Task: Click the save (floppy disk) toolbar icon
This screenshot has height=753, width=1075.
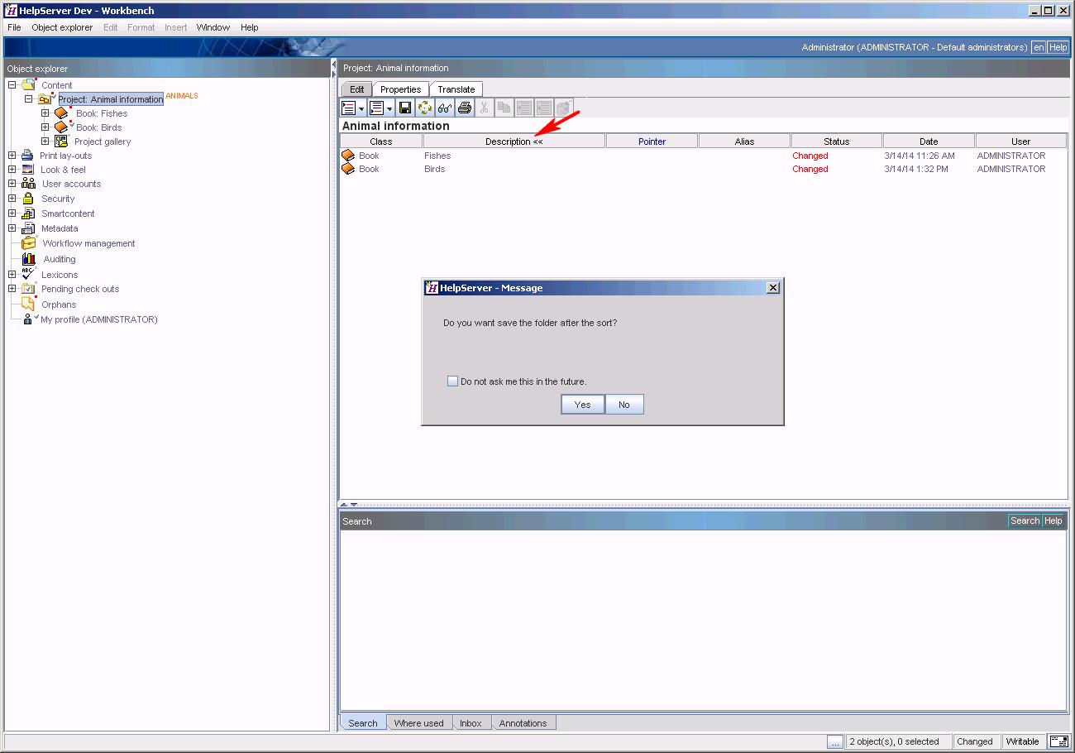Action: tap(405, 108)
